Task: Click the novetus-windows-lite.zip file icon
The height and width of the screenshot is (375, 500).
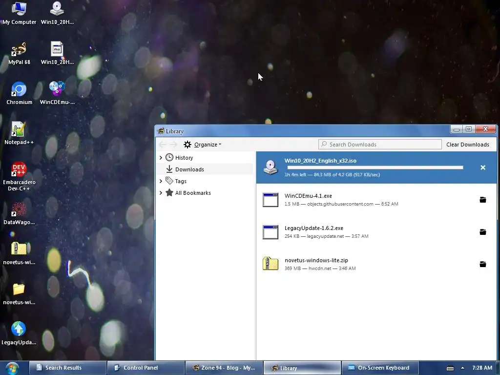Action: tap(271, 264)
